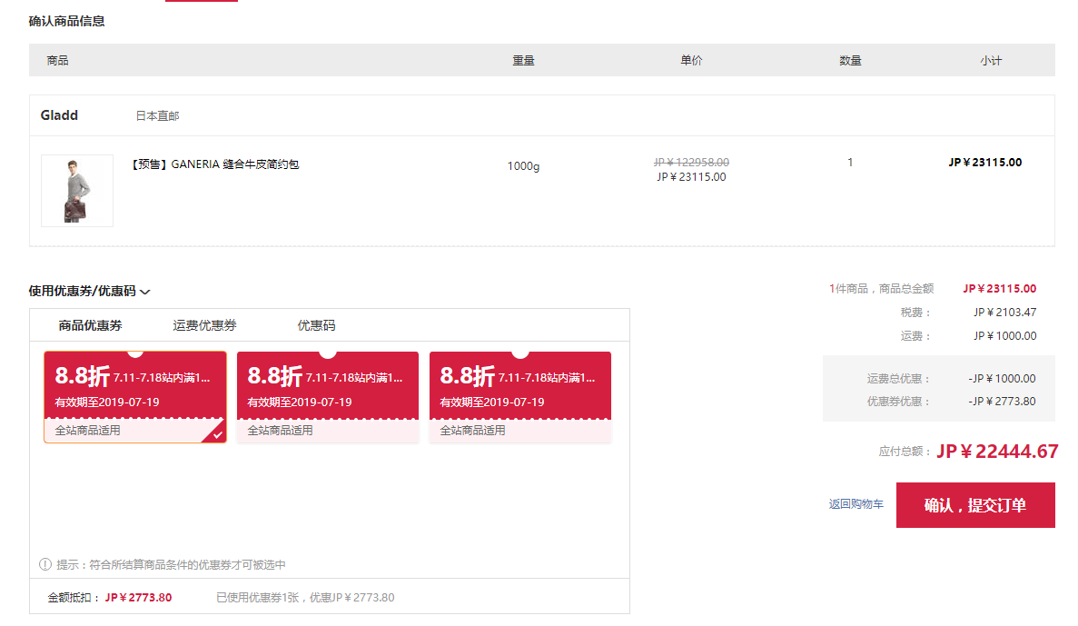The image size is (1078, 626).
Task: Click the 数量 column header
Action: [x=850, y=61]
